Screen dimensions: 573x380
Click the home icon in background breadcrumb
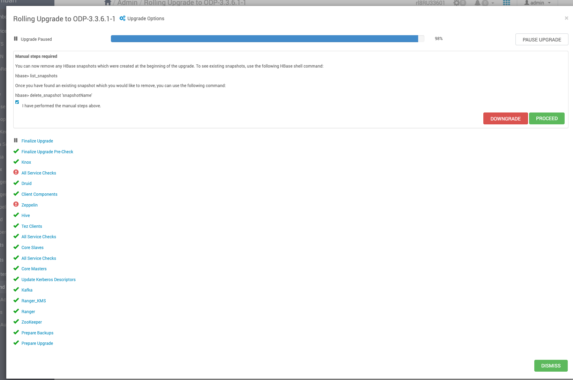pyautogui.click(x=108, y=2)
